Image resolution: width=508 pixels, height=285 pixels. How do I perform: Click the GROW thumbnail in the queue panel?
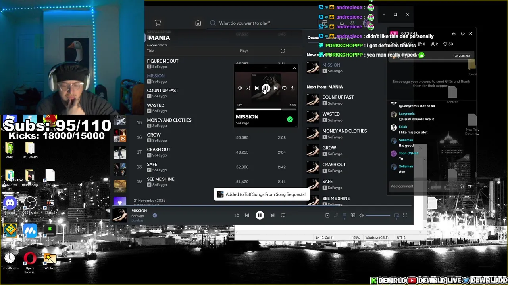coord(313,151)
